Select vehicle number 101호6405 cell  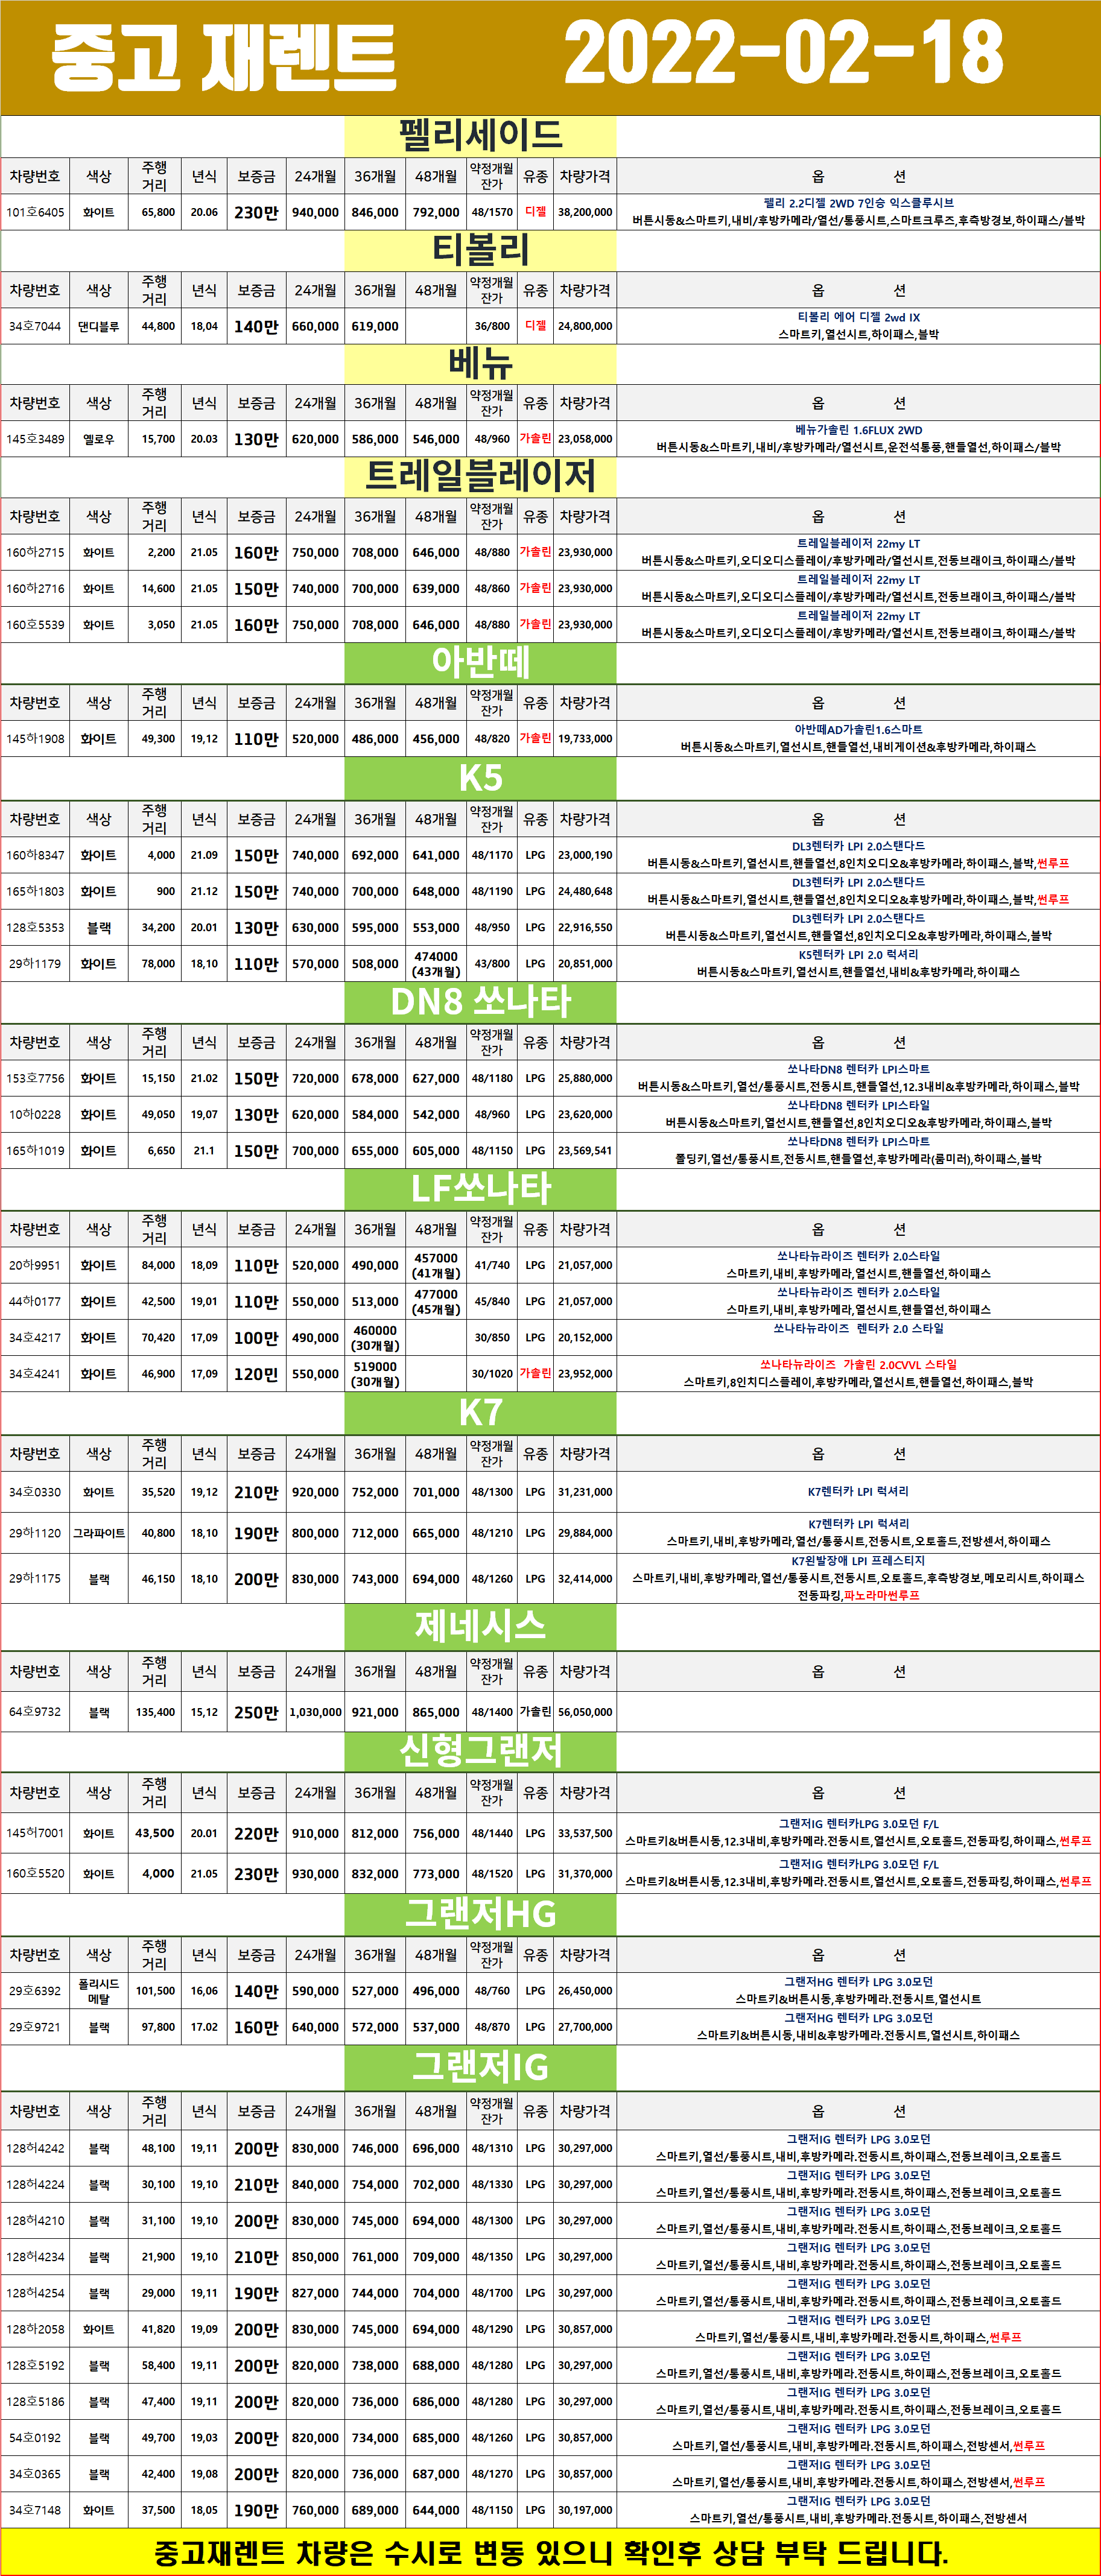(x=35, y=212)
